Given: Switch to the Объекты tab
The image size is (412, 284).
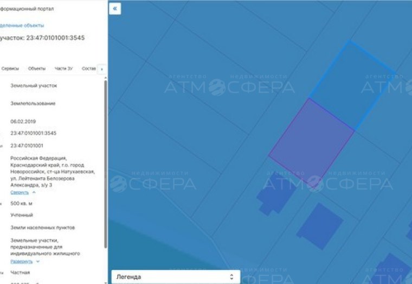Looking at the screenshot, I should (37, 69).
